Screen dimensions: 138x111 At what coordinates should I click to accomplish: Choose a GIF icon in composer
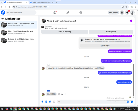coord(54,102)
